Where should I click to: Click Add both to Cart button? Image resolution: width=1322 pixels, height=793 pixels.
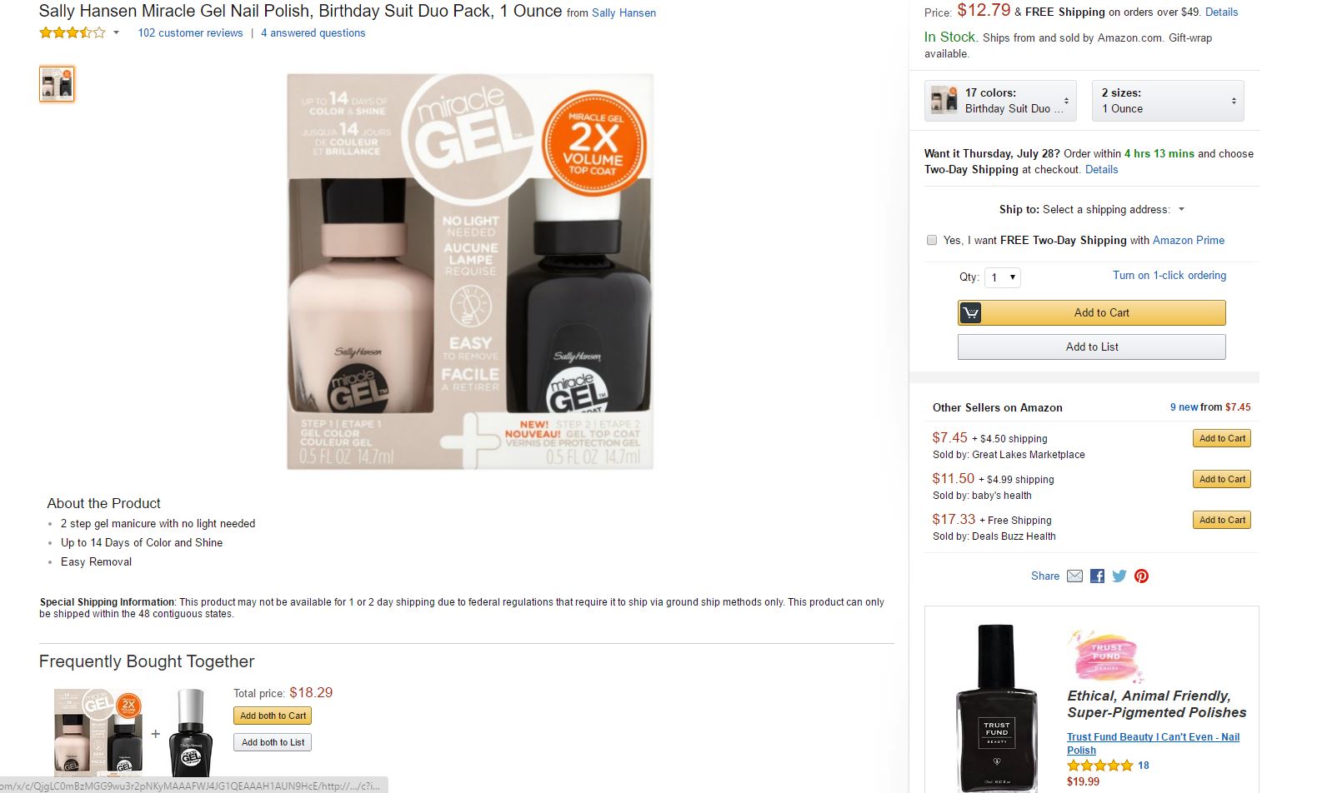pyautogui.click(x=273, y=716)
